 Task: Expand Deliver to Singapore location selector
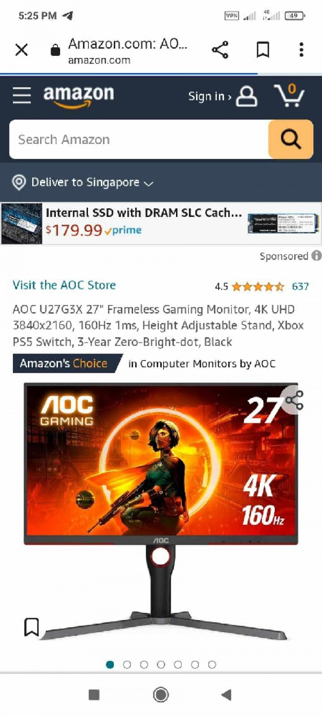point(82,183)
